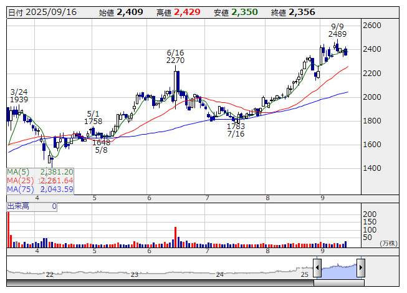Click the 9/9 high label 2489
The height and width of the screenshot is (293, 407).
pyautogui.click(x=337, y=34)
